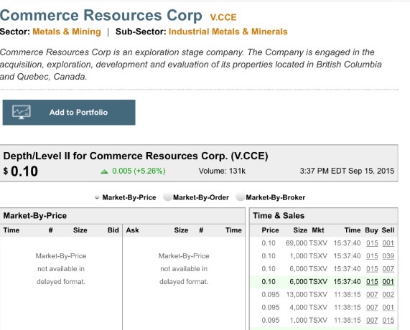Click the Time & Sales Price column header

pyautogui.click(x=271, y=230)
